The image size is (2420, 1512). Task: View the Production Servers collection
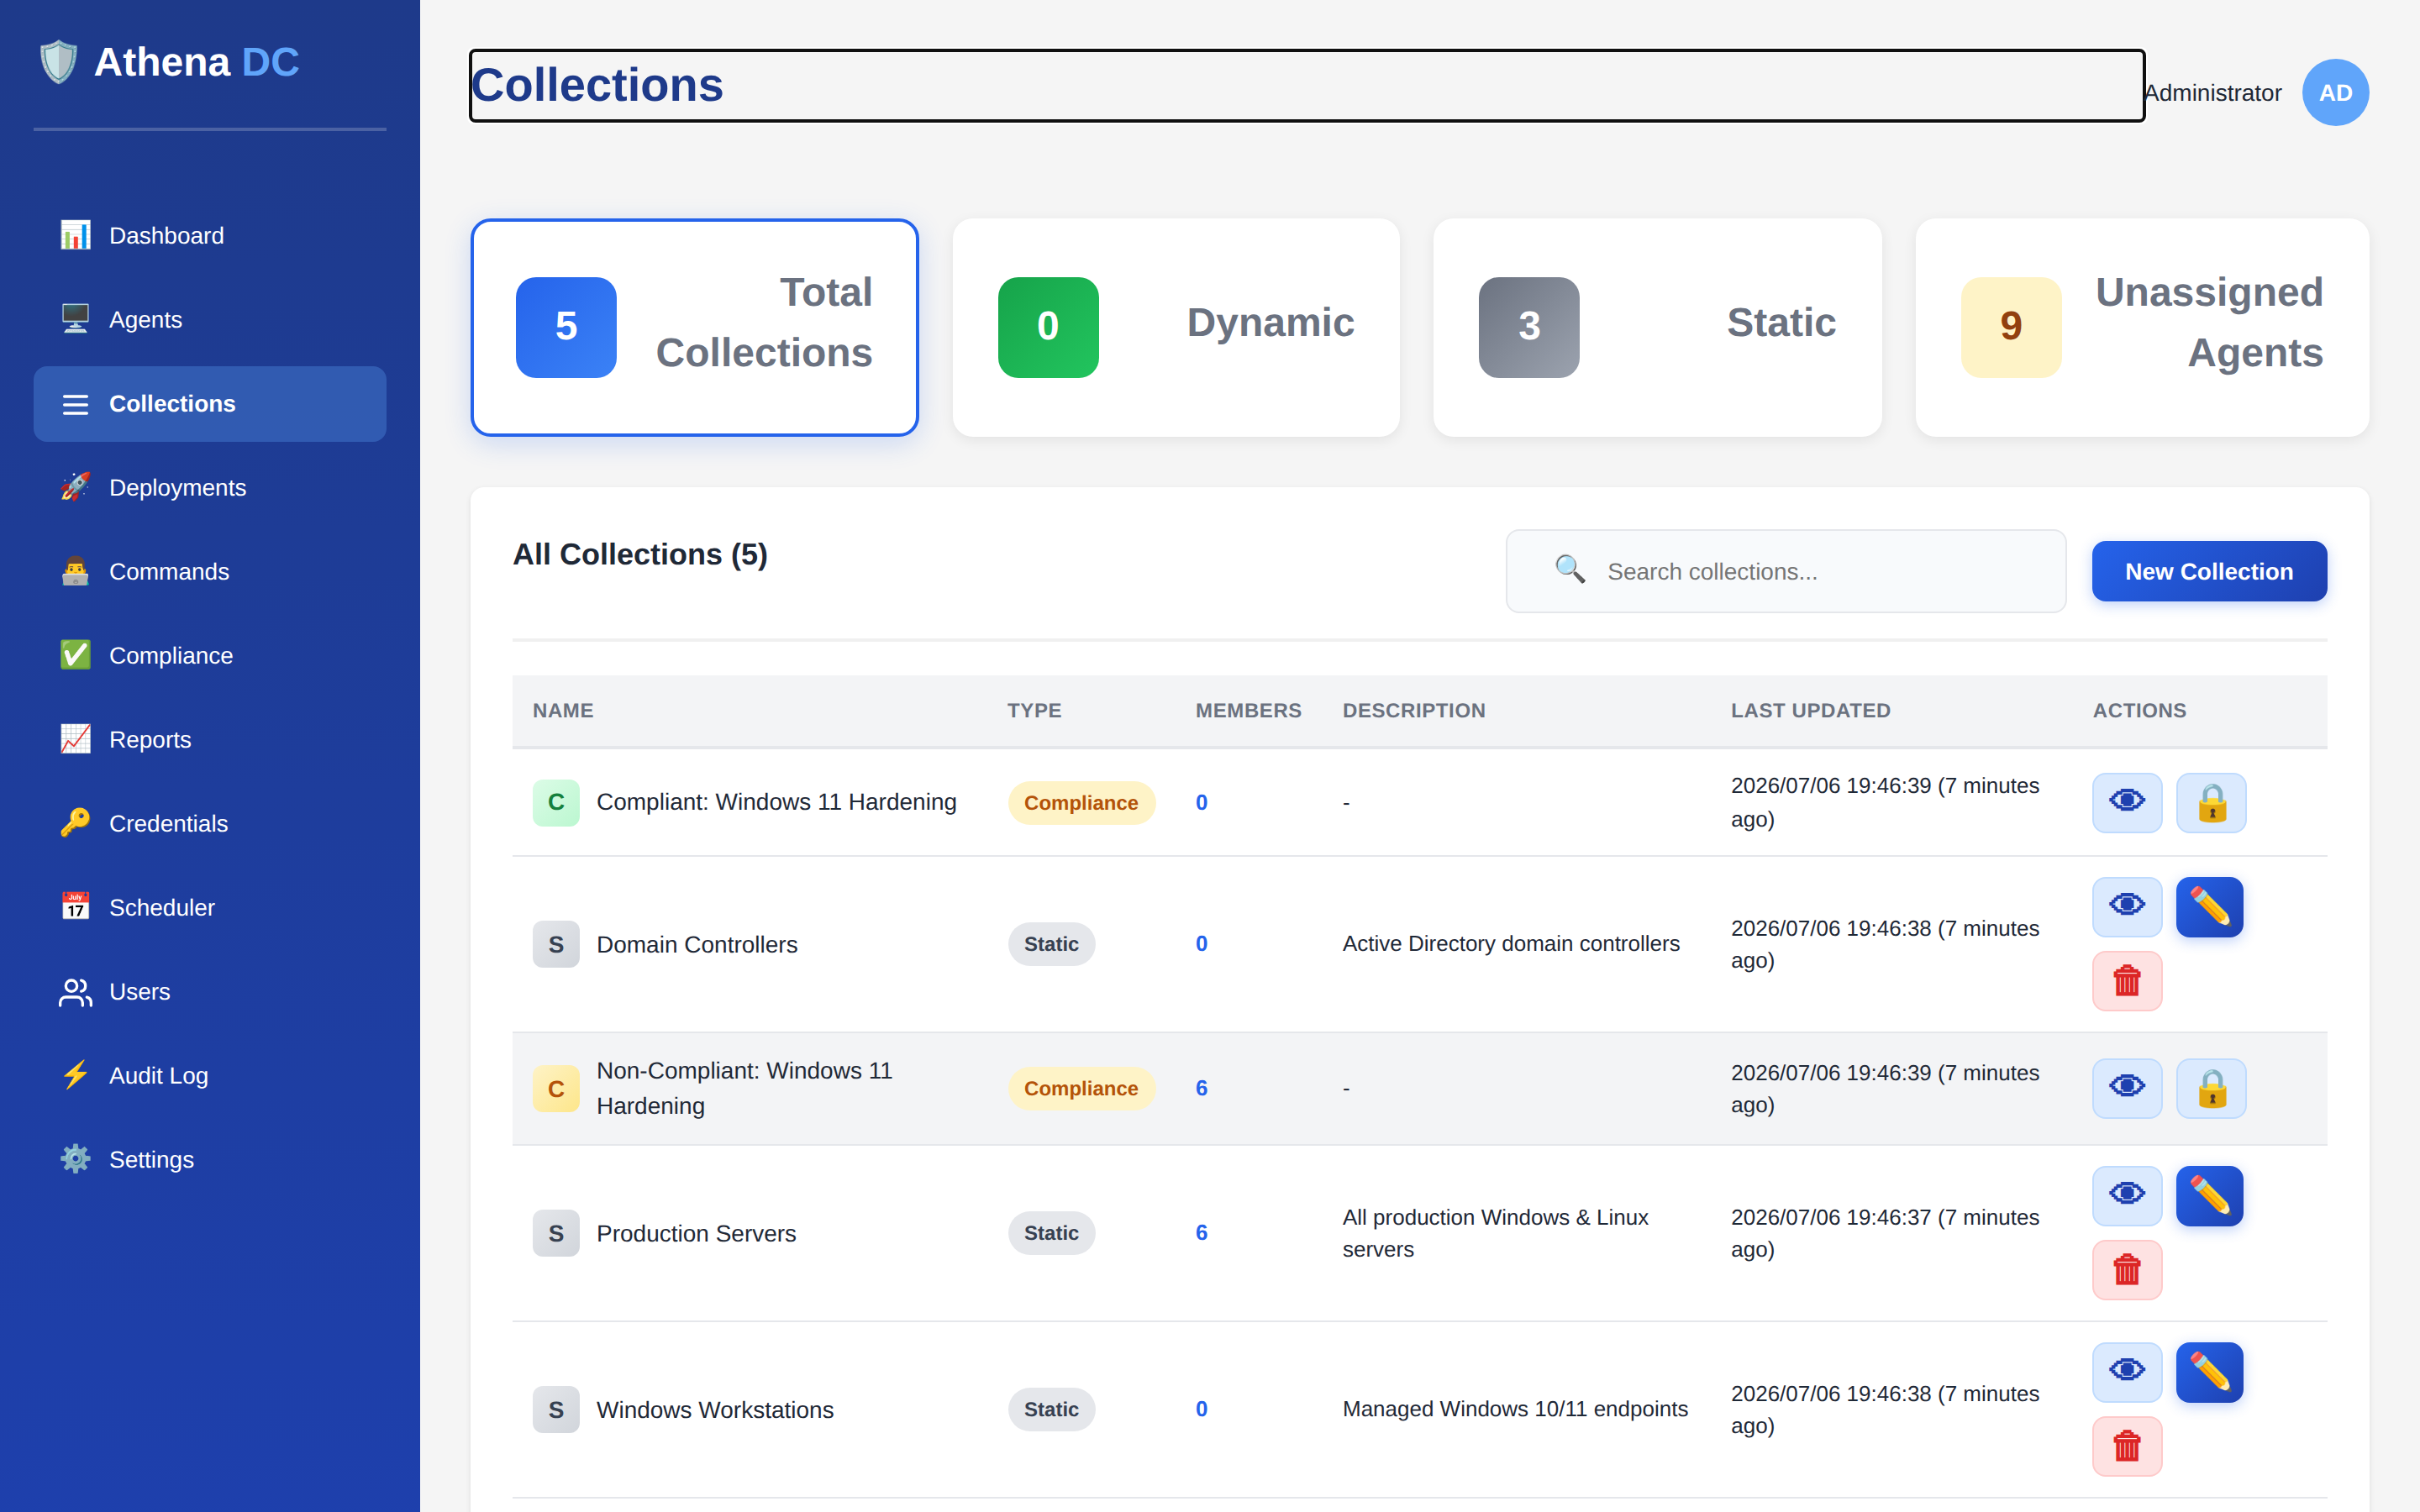coord(2127,1196)
